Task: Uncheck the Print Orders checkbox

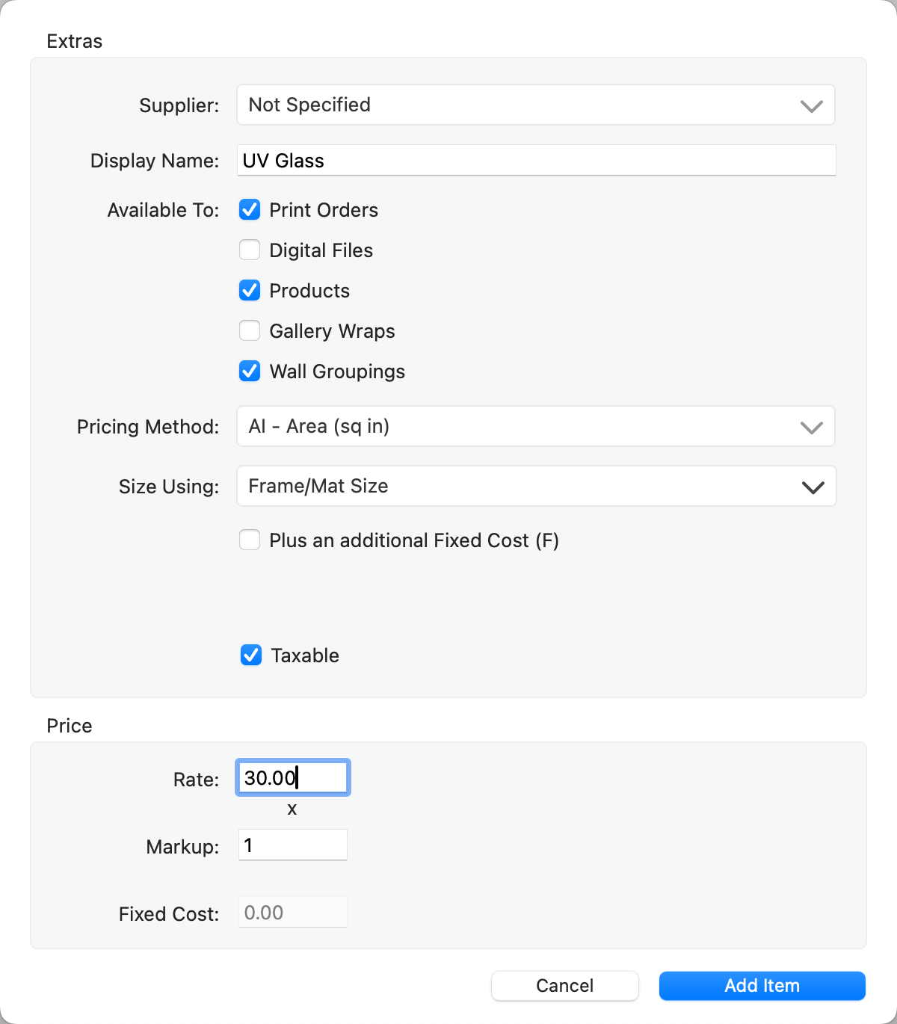Action: click(x=250, y=210)
